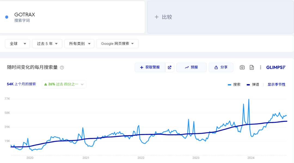The image size is (294, 163).
Task: Click the 搜索字词 subtitle text
Action: (x=22, y=20)
